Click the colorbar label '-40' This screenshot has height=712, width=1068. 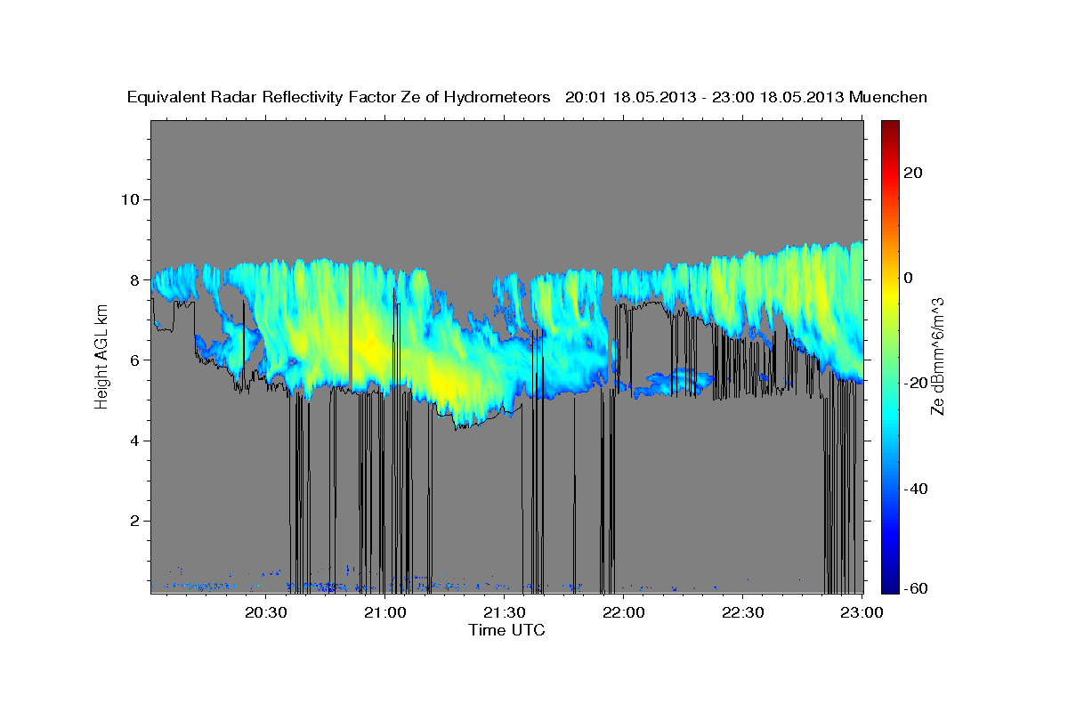(x=917, y=488)
